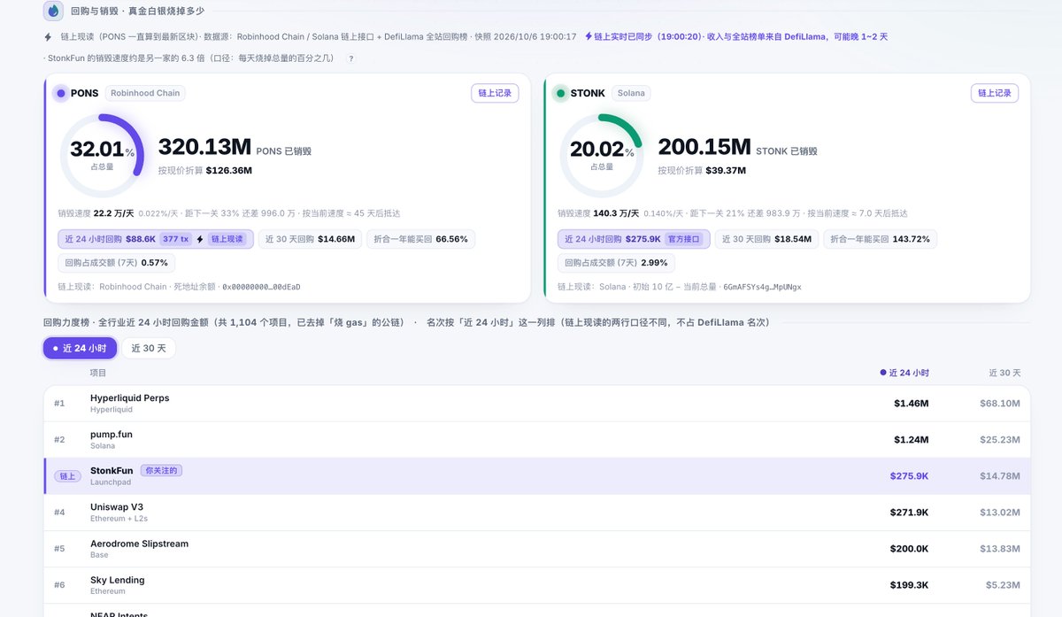Click the 销毁速度 22.2 万/天 text
The image size is (1062, 617).
[x=96, y=213]
